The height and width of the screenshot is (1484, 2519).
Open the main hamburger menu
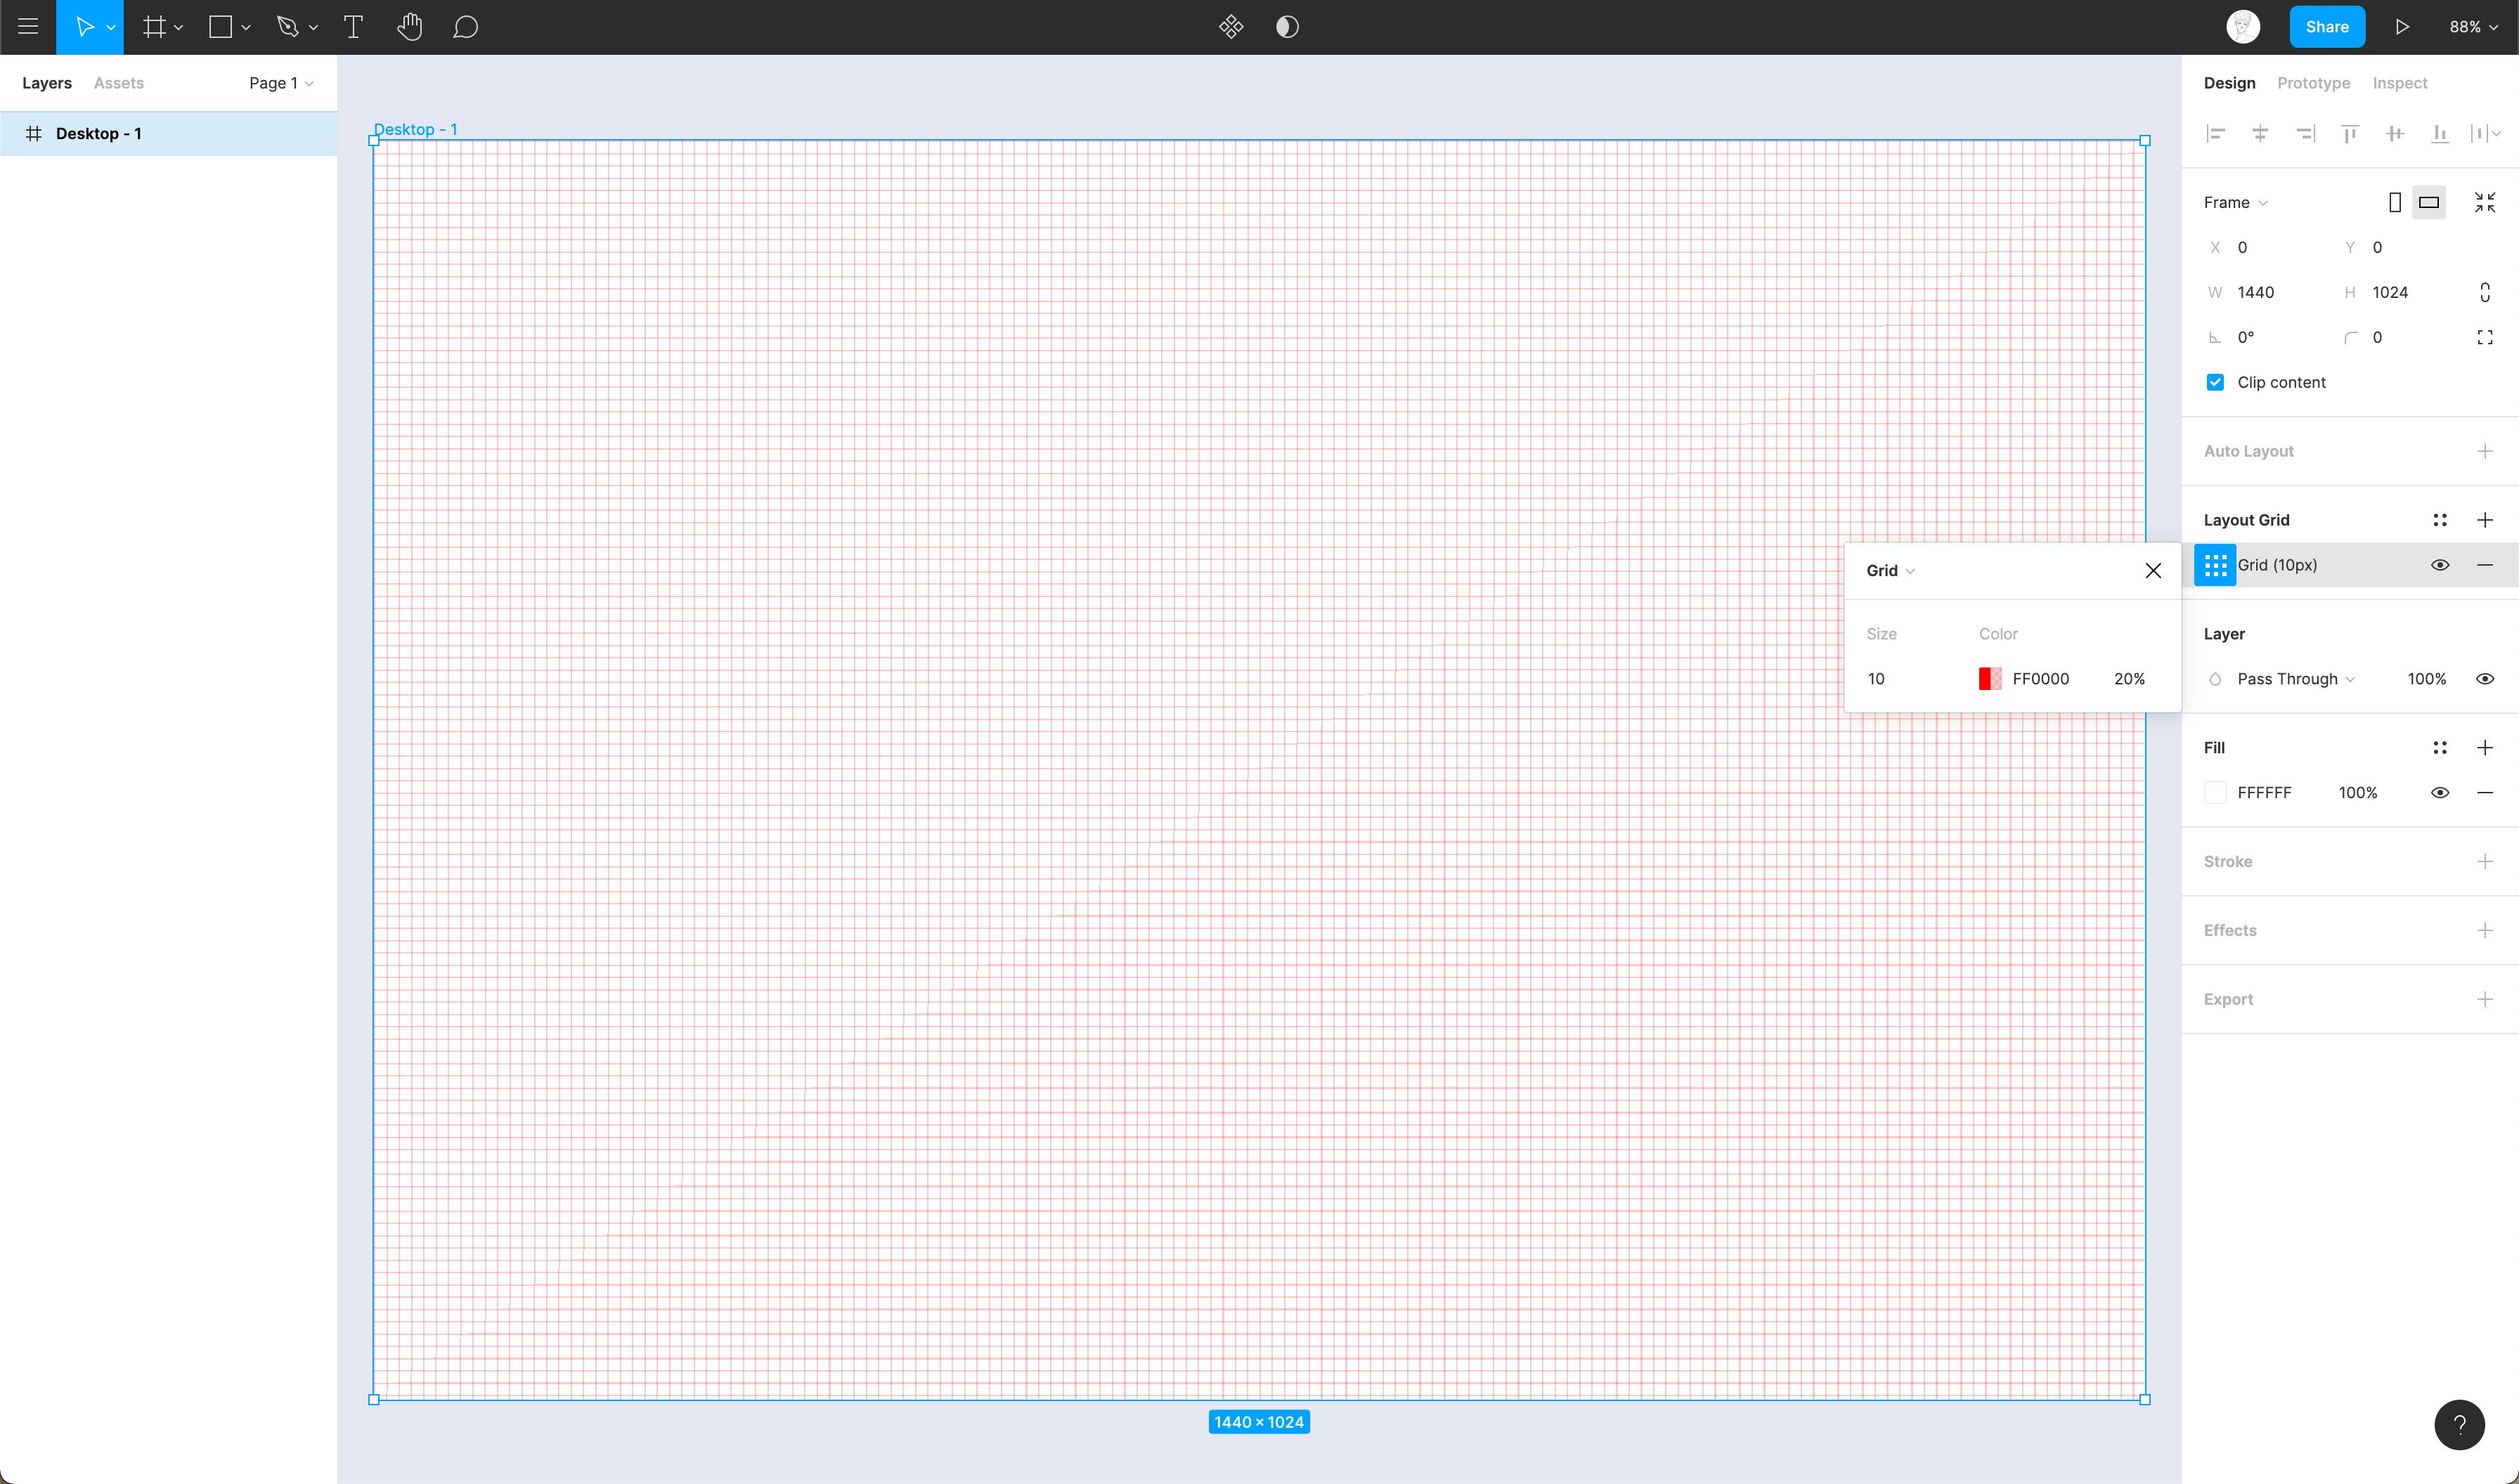pos(28,27)
